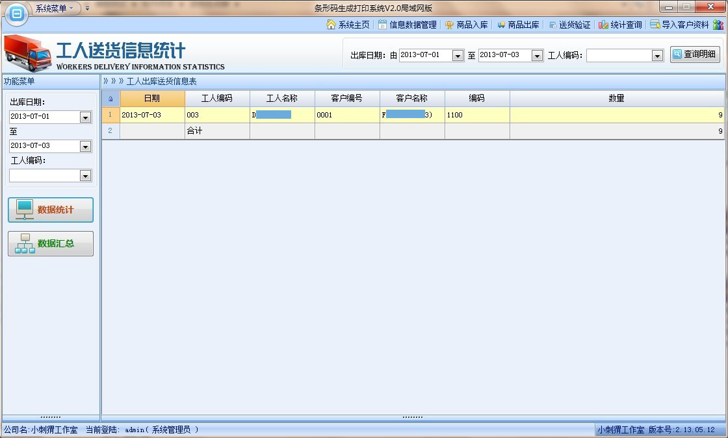This screenshot has width=728, height=438.
Task: Expand top 工人编码 dropdown arrow
Action: point(657,56)
